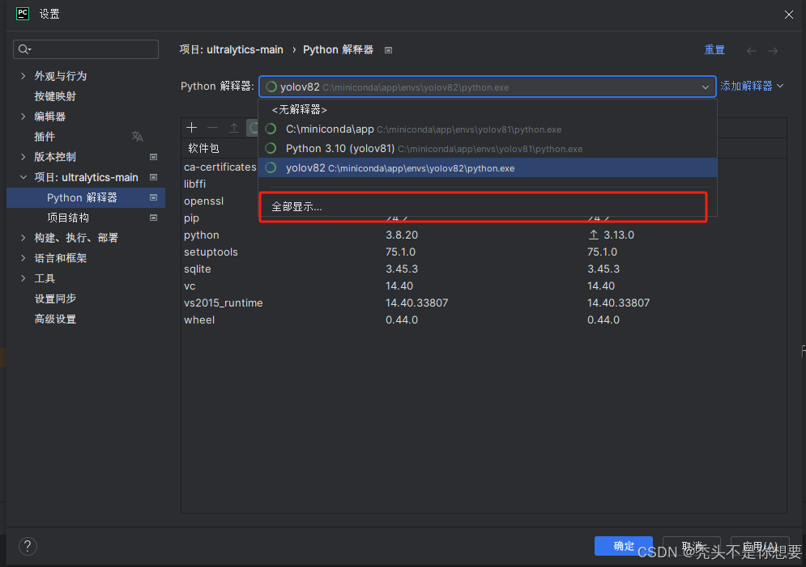Select Python 3.10 (yolov81) interpreter option
Screen dimensions: 806x567
(x=488, y=149)
